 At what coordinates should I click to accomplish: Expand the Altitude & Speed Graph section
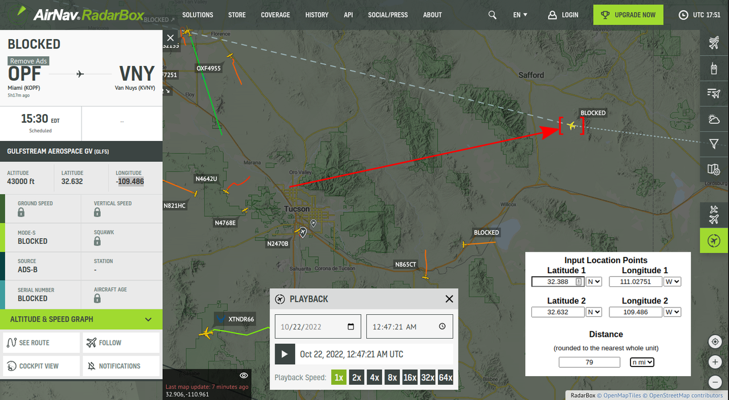point(81,319)
